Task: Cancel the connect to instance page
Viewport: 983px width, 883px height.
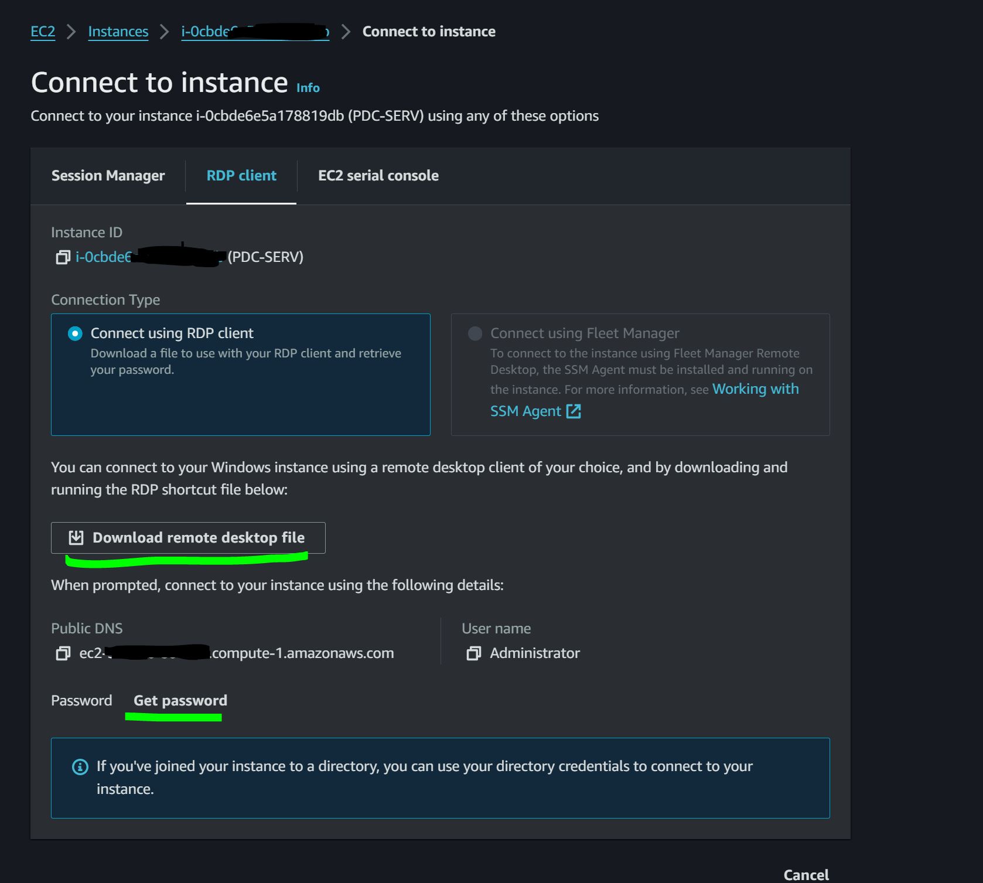Action: pyautogui.click(x=806, y=875)
